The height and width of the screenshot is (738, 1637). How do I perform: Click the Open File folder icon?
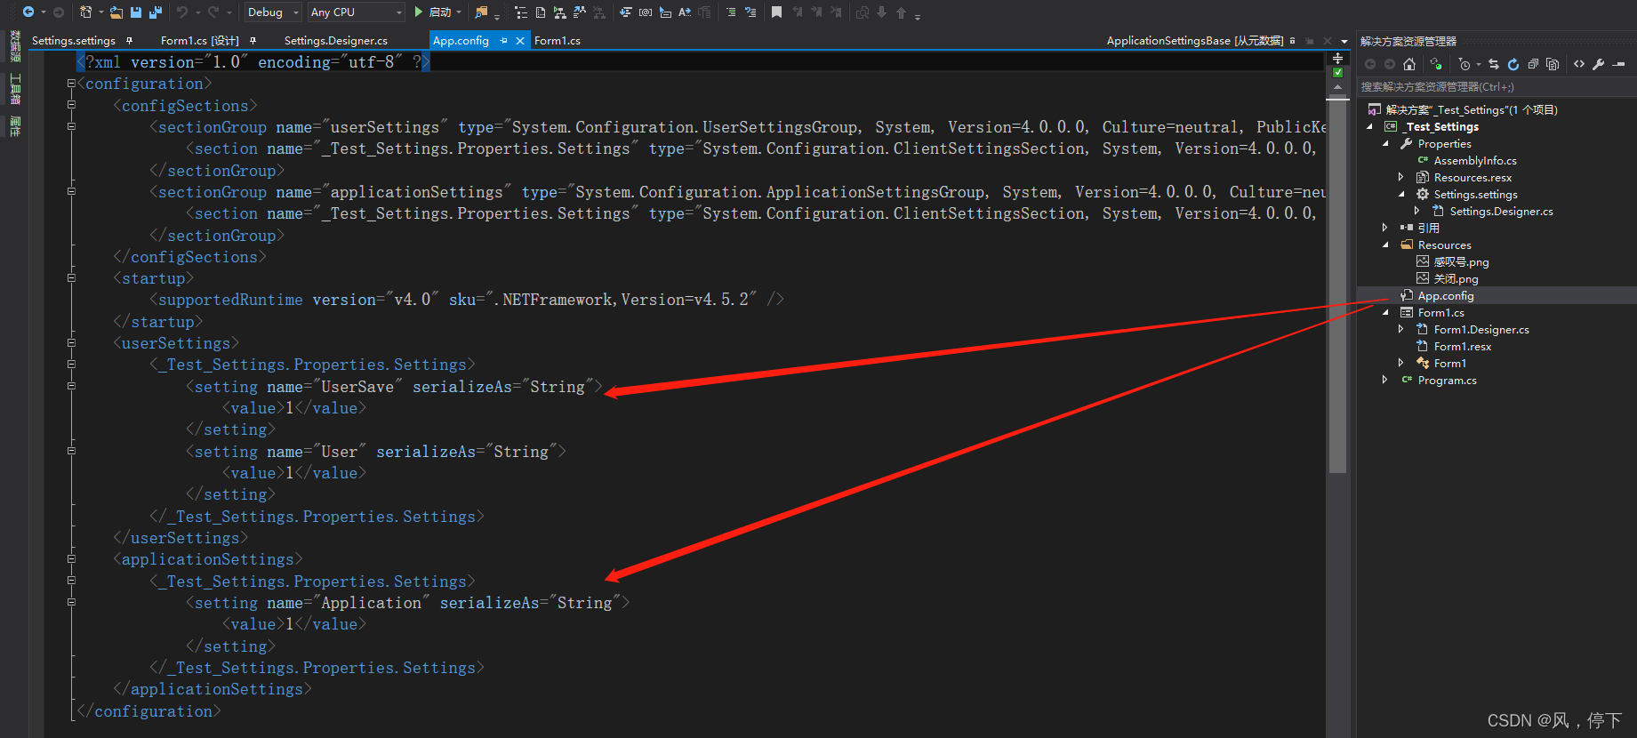[x=116, y=12]
